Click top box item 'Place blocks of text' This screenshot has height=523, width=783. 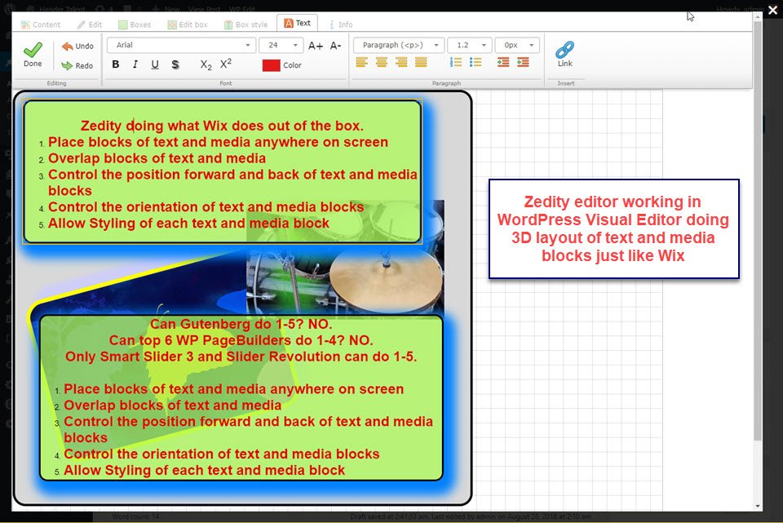point(219,142)
